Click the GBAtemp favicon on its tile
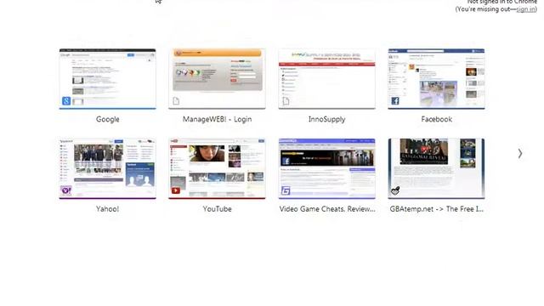Image resolution: width=544 pixels, height=306 pixels. coord(395,190)
